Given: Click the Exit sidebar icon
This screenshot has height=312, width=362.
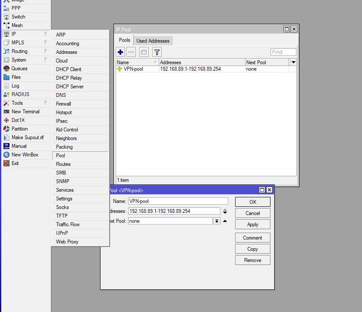Looking at the screenshot, I should pos(6,163).
